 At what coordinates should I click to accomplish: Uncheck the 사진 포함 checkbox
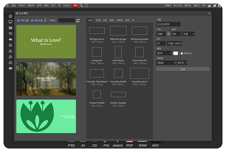pyautogui.click(x=32, y=20)
